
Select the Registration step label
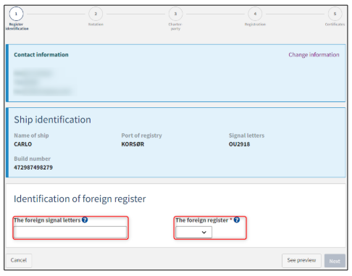[x=255, y=25]
